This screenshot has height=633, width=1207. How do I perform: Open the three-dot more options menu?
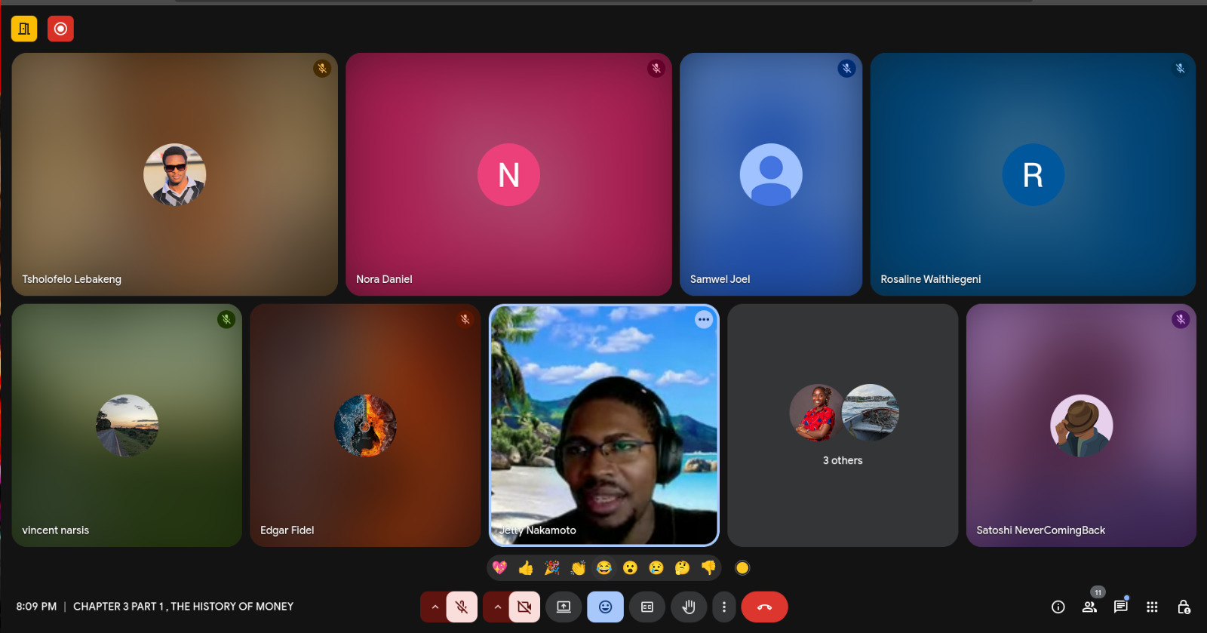(x=723, y=607)
